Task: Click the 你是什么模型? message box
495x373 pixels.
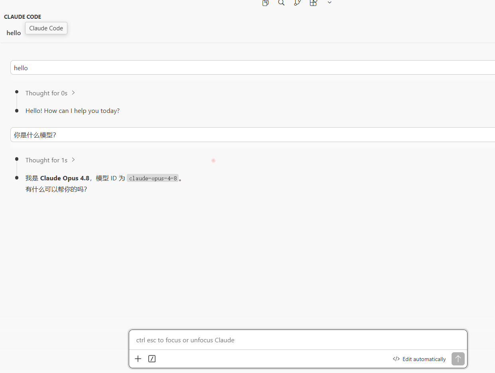Action: [253, 135]
